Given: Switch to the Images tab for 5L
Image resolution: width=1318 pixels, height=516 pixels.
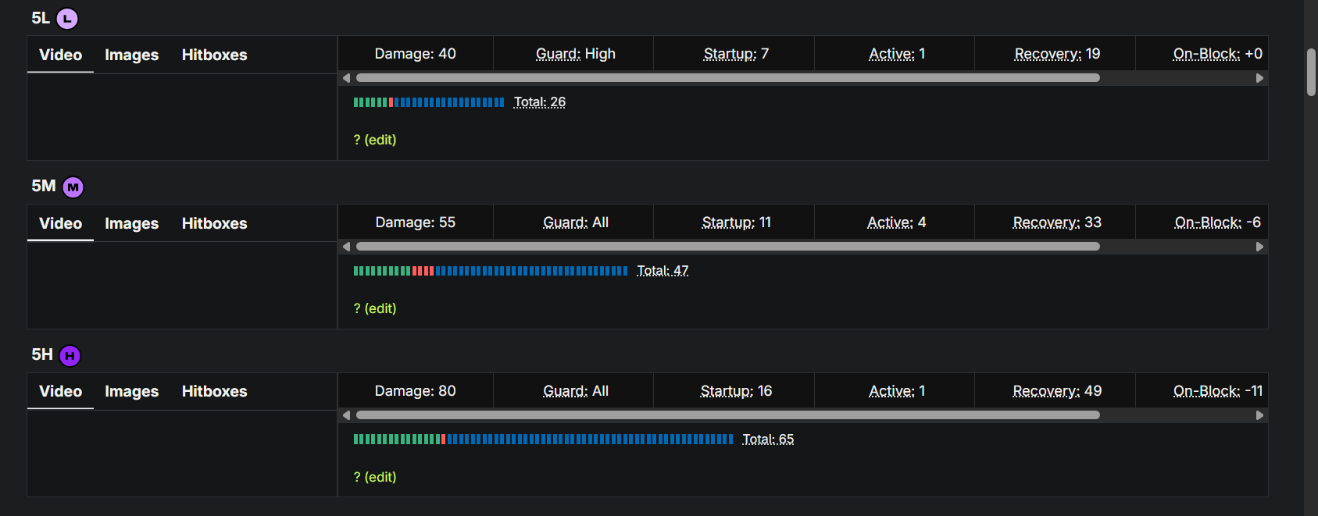Looking at the screenshot, I should pyautogui.click(x=131, y=55).
